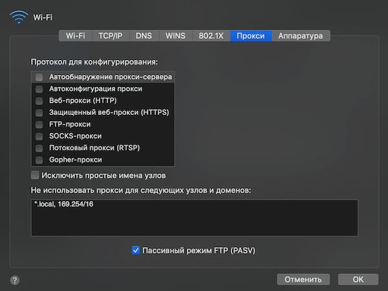Click the Wi-Fi signal icon
388x291 pixels.
[18, 15]
